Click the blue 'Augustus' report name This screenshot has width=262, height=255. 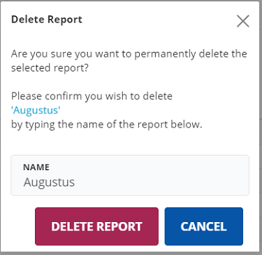36,110
